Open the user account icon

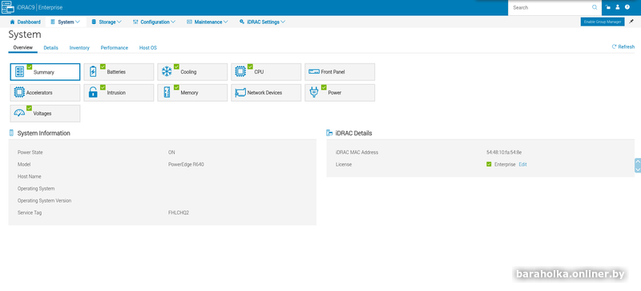click(618, 7)
